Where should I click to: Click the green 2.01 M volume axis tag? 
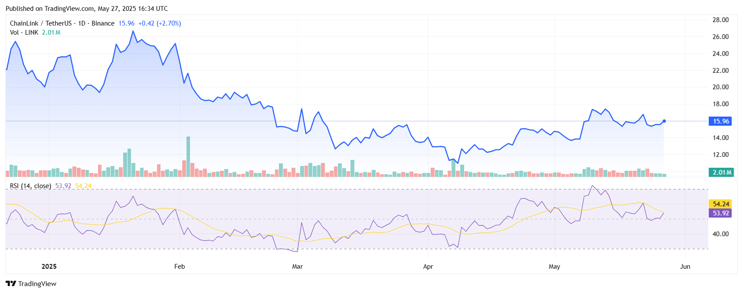point(721,173)
